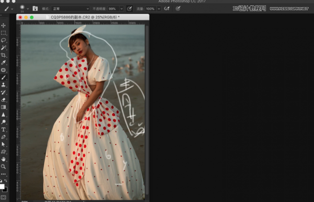
Task: Select the Move tool
Action: pos(4,25)
